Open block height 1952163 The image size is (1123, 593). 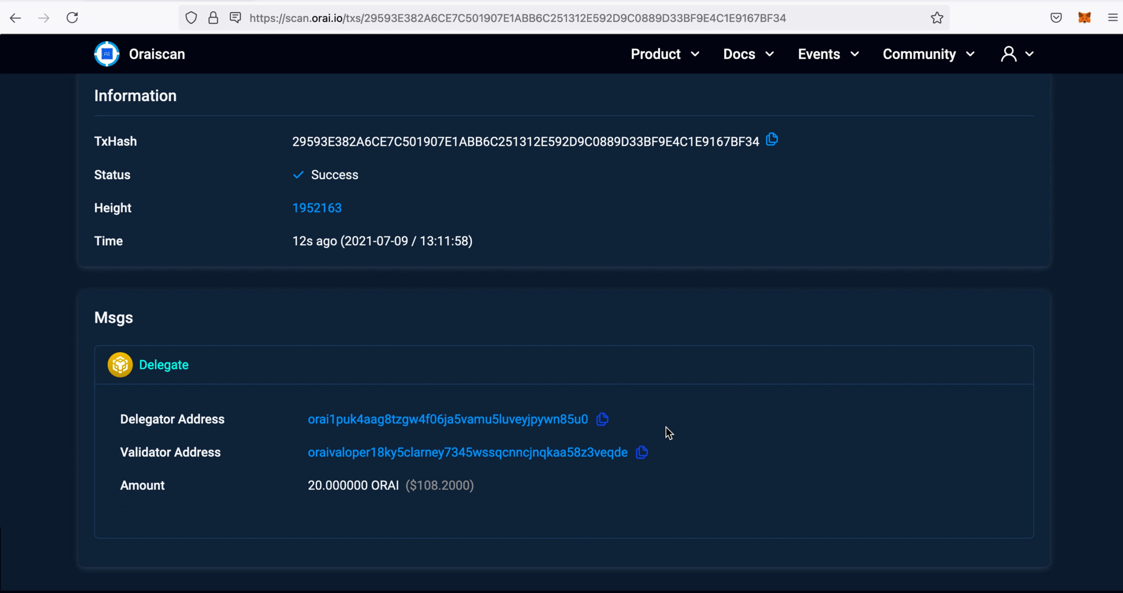[x=317, y=208]
